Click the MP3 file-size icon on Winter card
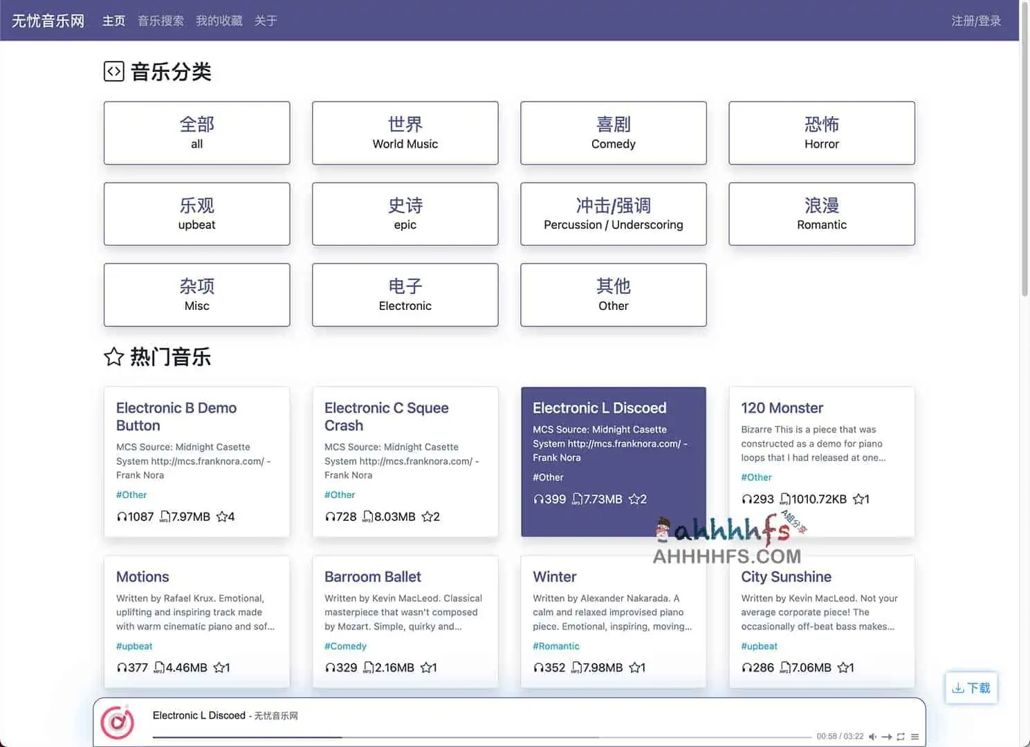 575,667
